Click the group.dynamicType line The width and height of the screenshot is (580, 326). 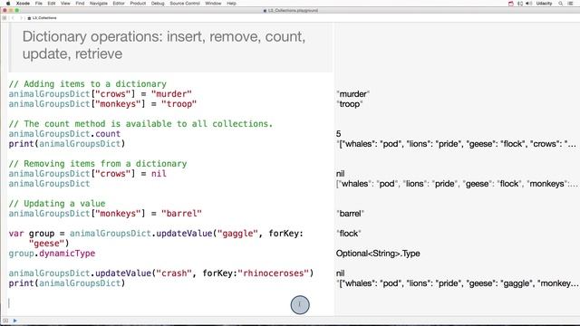pyautogui.click(x=52, y=254)
